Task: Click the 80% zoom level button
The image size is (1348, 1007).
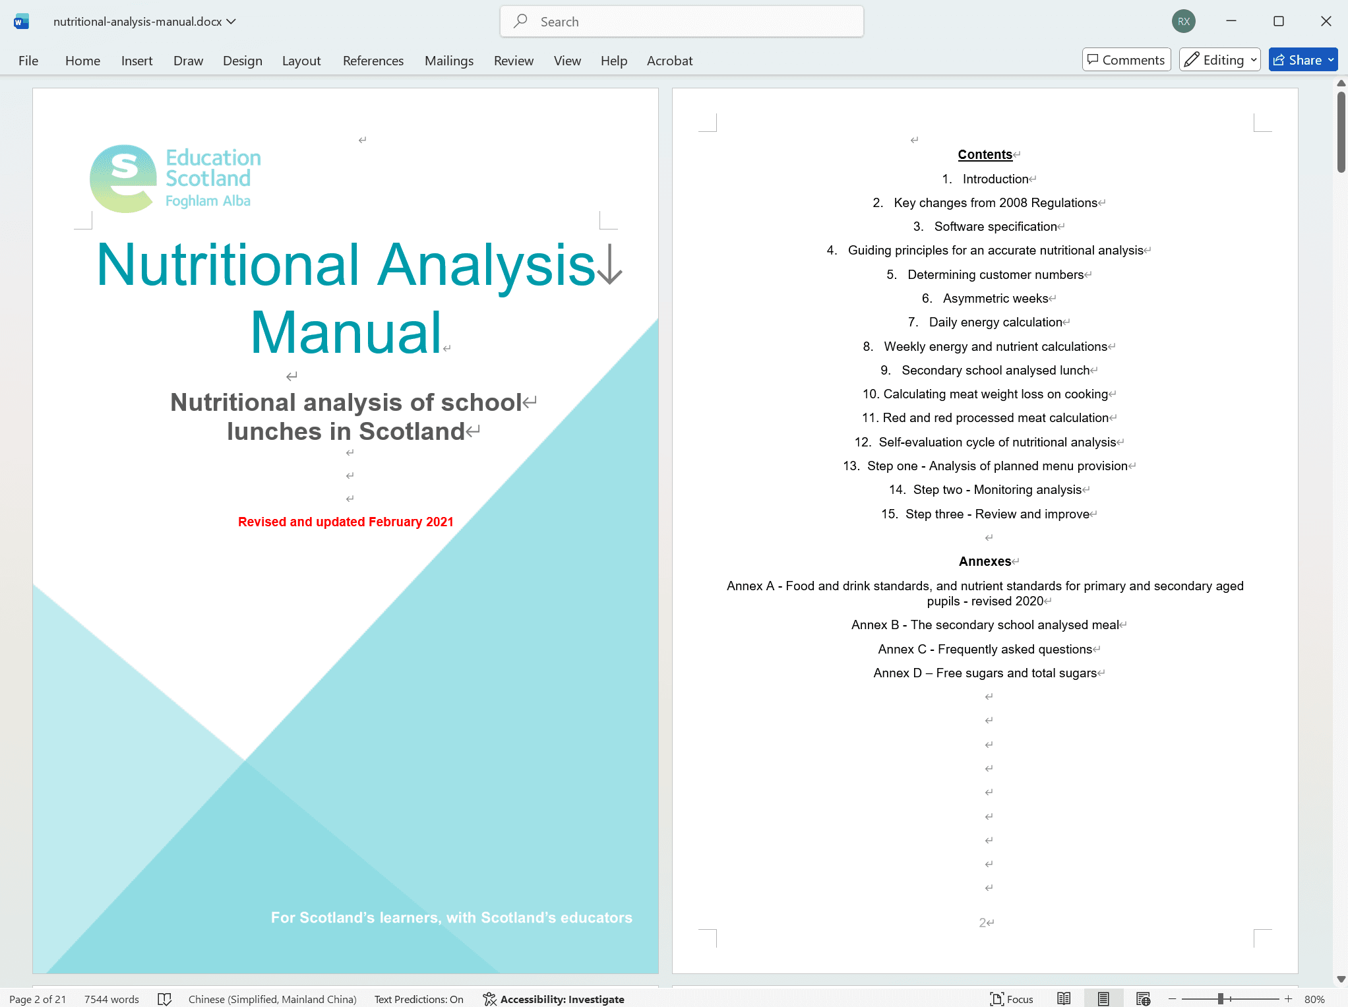Action: tap(1314, 998)
